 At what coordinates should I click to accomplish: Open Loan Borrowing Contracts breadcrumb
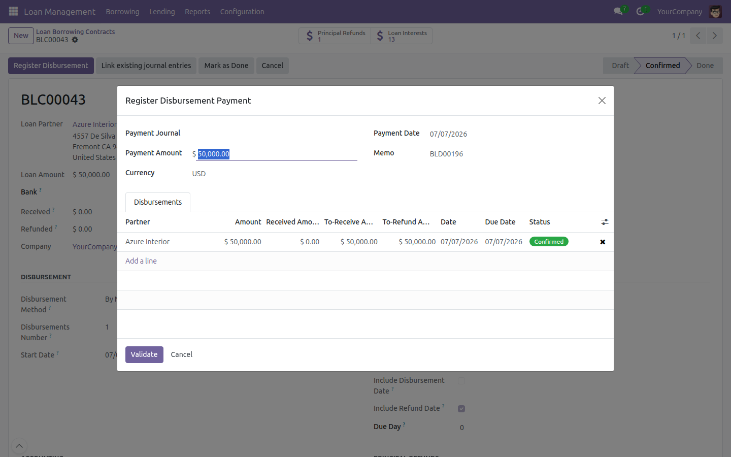(75, 31)
